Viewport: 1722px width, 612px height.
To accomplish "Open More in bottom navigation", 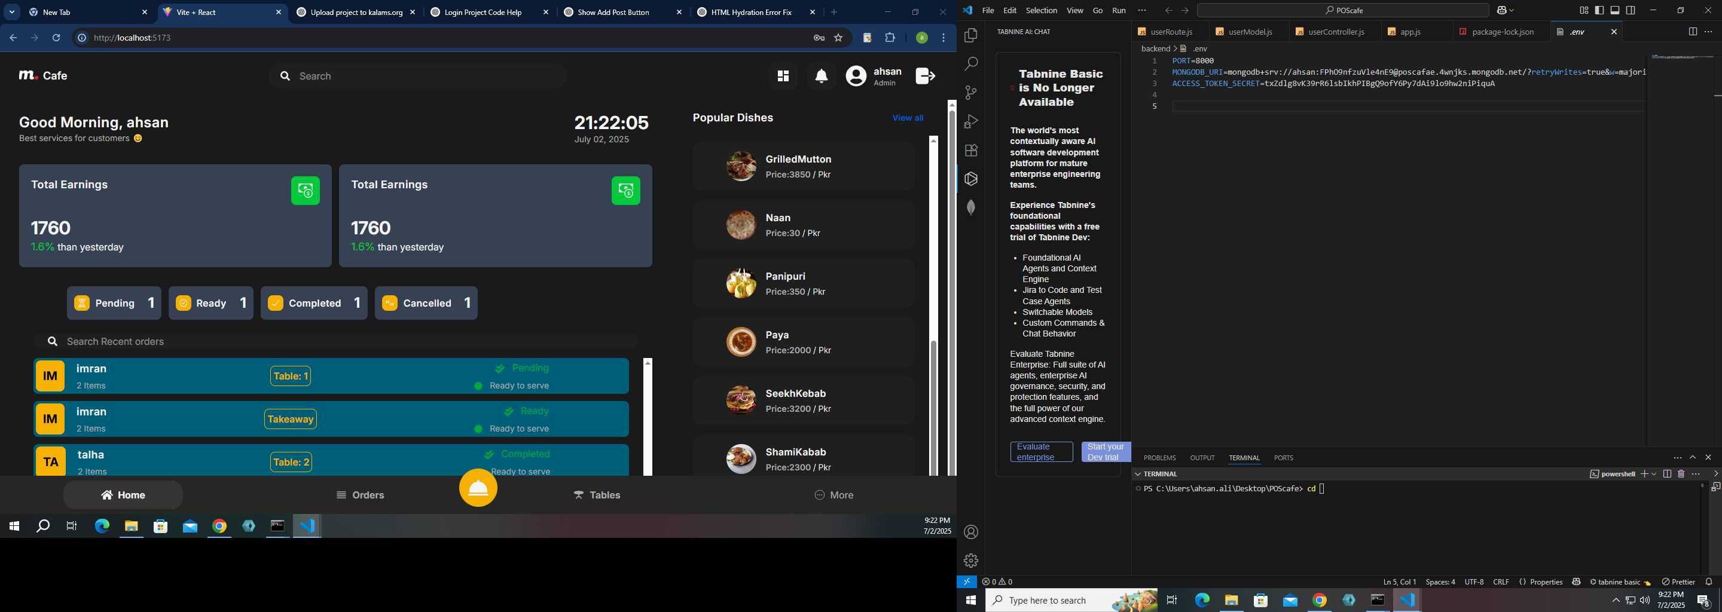I will point(833,495).
